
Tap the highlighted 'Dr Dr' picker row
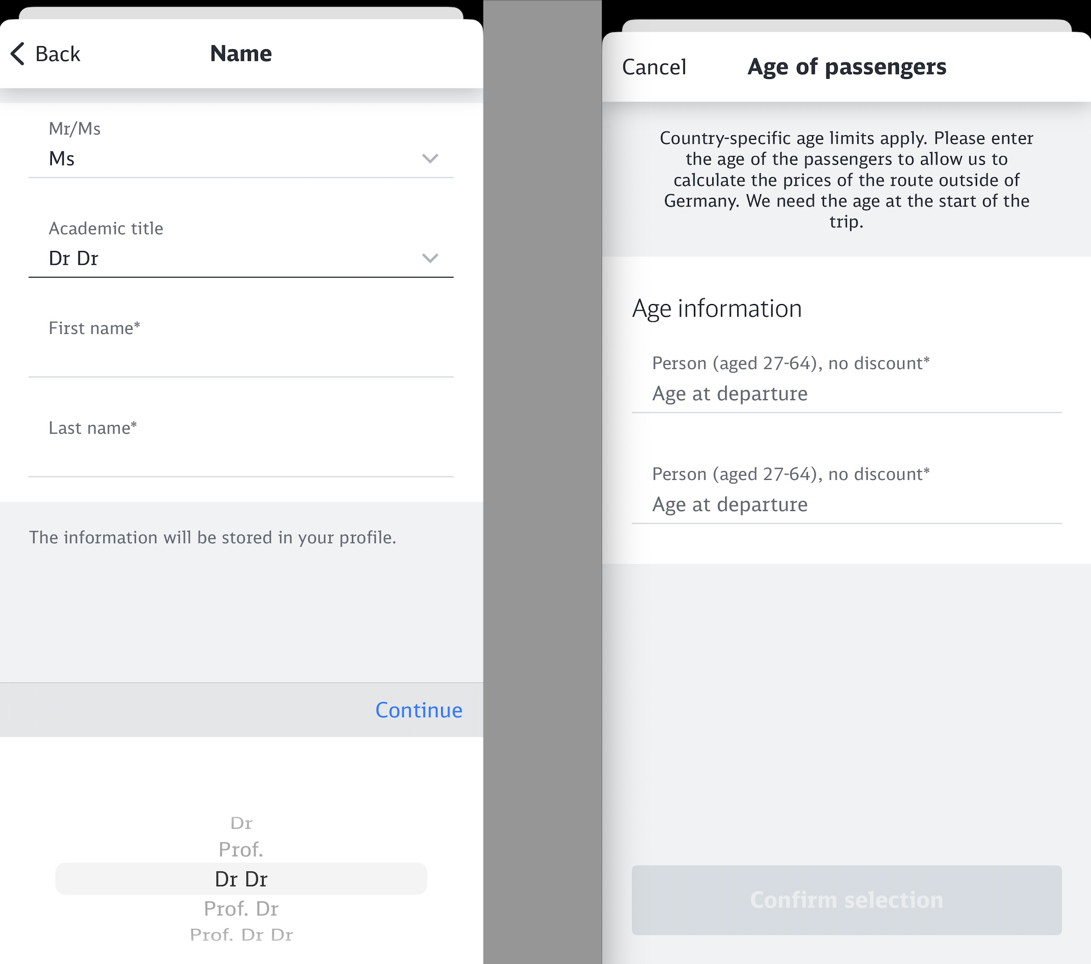241,879
